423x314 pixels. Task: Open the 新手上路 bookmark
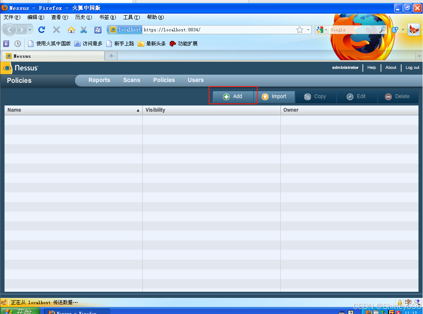[120, 43]
